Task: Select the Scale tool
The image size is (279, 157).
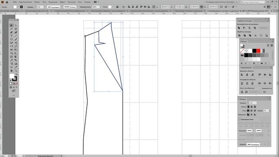Action: click(16, 46)
